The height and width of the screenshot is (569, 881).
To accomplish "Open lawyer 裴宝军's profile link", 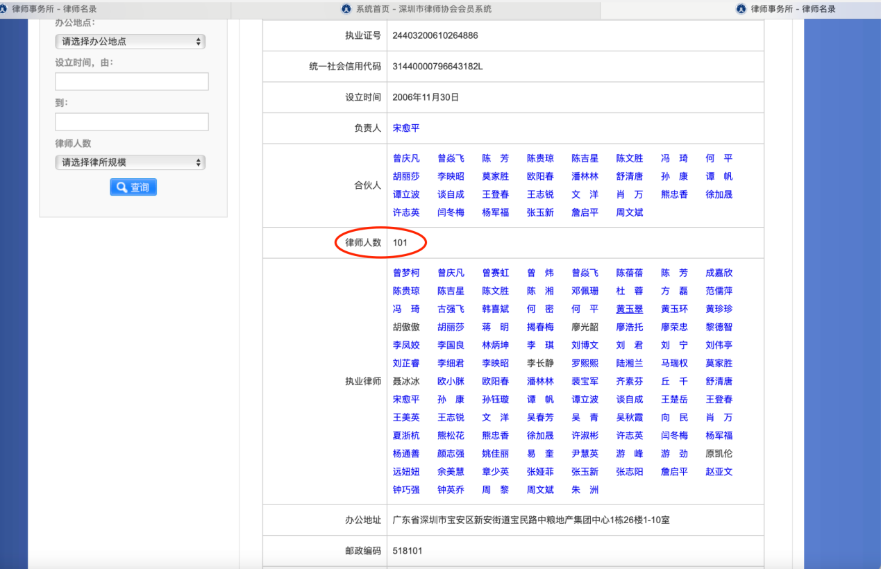I will click(585, 381).
